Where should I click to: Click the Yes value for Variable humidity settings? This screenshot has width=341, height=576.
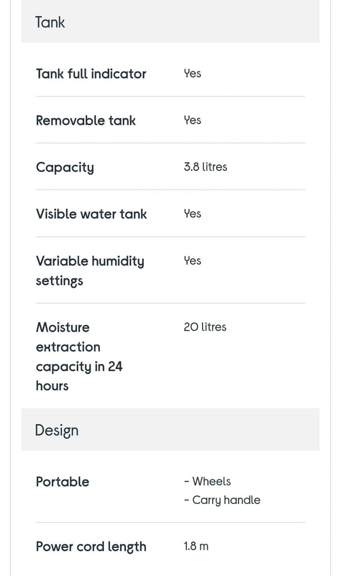(192, 260)
